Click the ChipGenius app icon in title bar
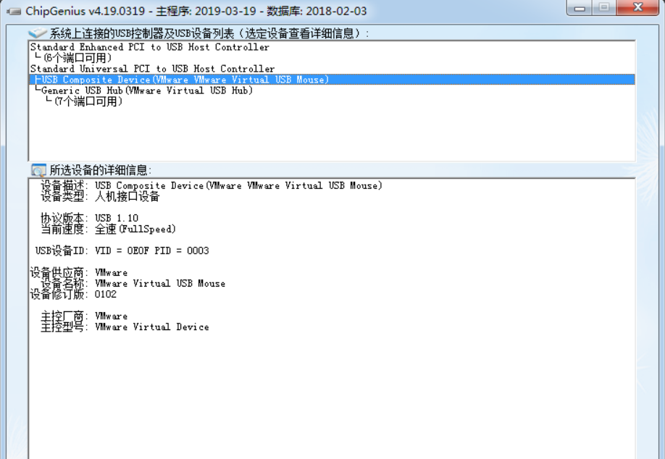 tap(14, 12)
